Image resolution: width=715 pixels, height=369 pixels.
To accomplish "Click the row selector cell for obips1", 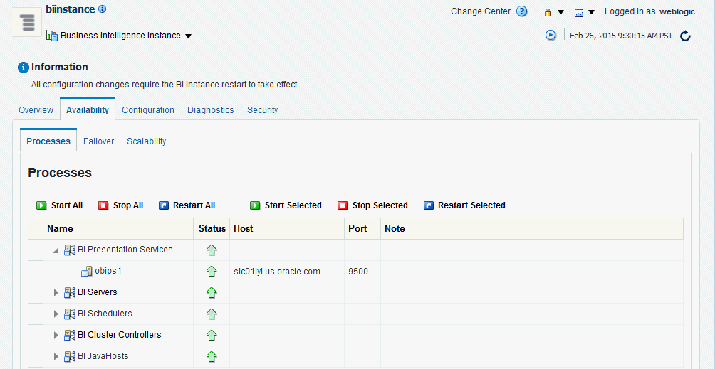I will click(36, 272).
